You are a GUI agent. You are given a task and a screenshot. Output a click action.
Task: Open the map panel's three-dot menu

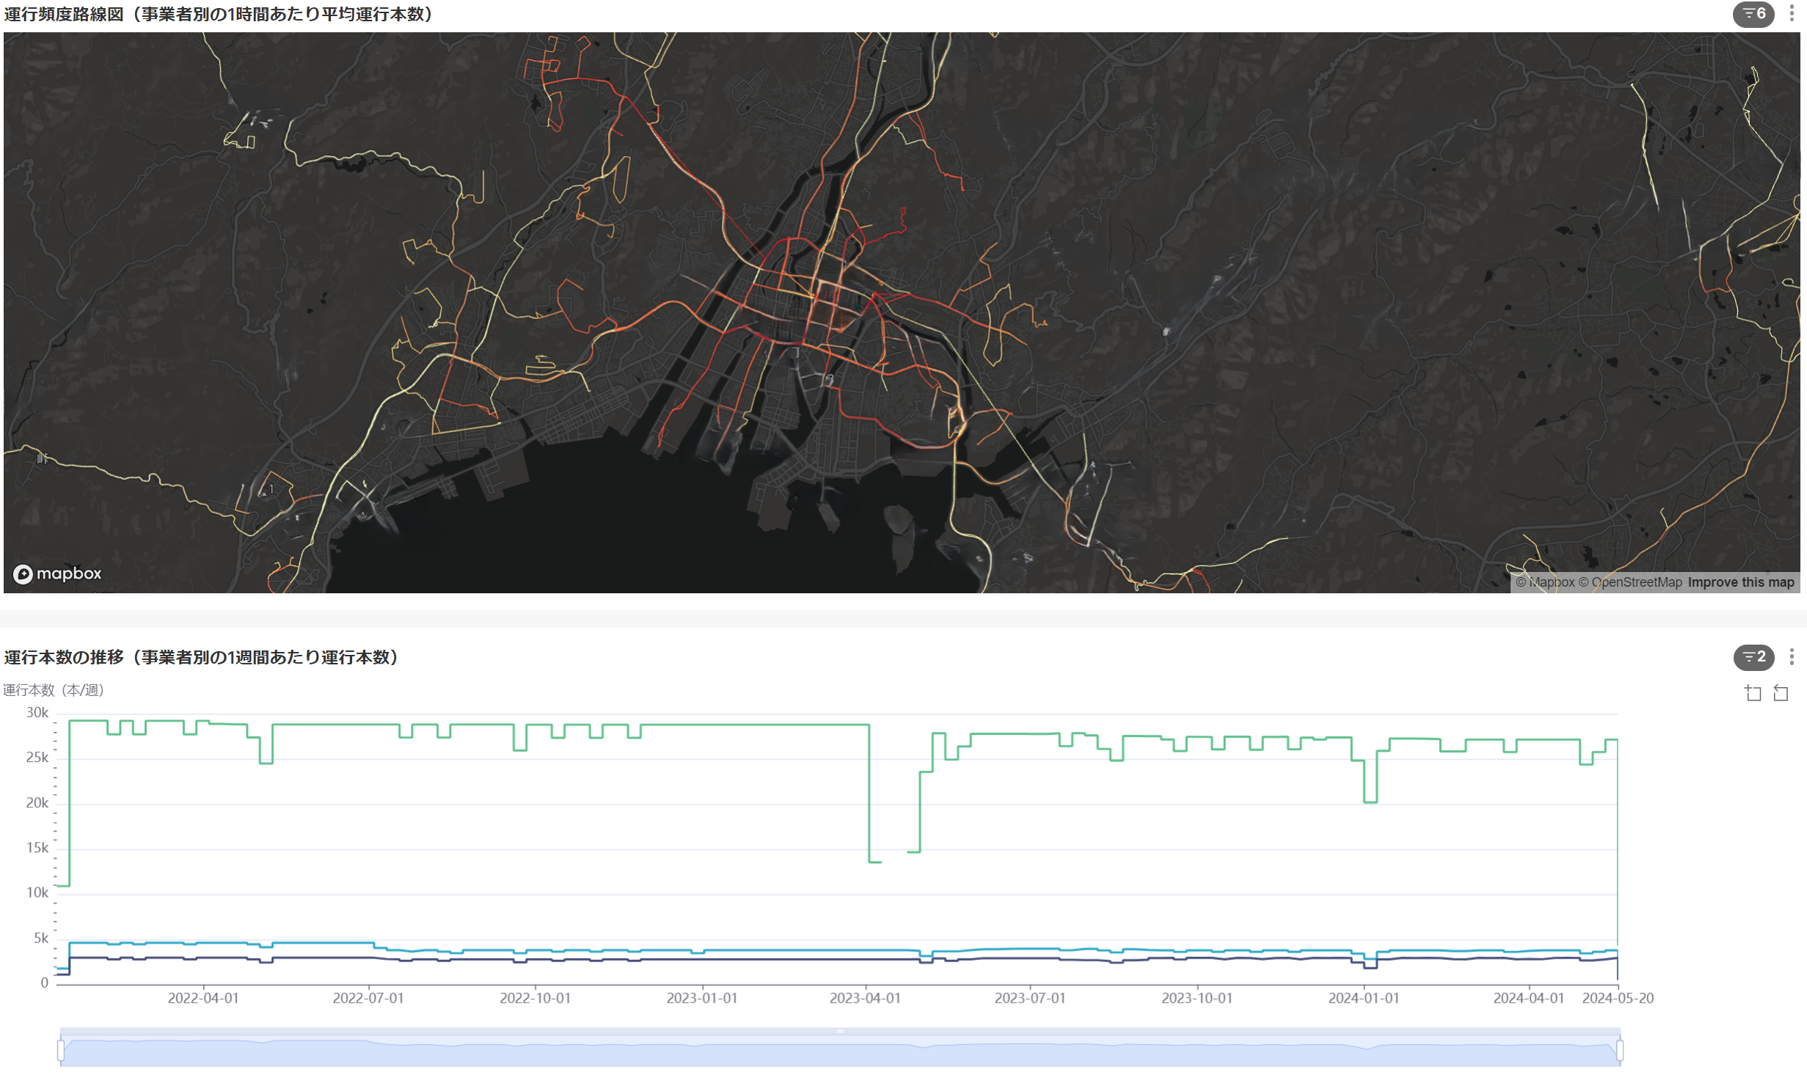(1791, 14)
